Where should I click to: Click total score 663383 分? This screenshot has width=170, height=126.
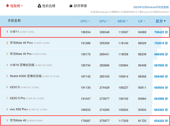point(161,110)
